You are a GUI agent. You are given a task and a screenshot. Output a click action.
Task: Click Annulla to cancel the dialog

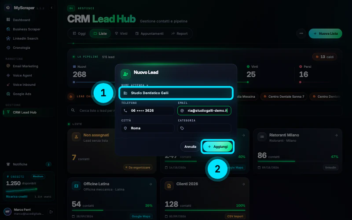tap(190, 147)
